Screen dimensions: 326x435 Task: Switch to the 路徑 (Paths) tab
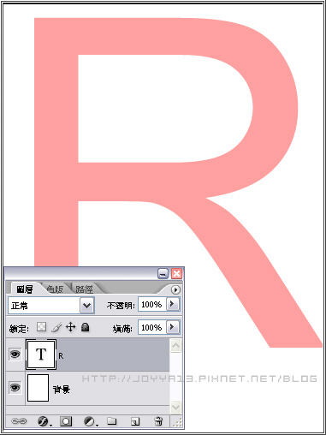(x=85, y=289)
